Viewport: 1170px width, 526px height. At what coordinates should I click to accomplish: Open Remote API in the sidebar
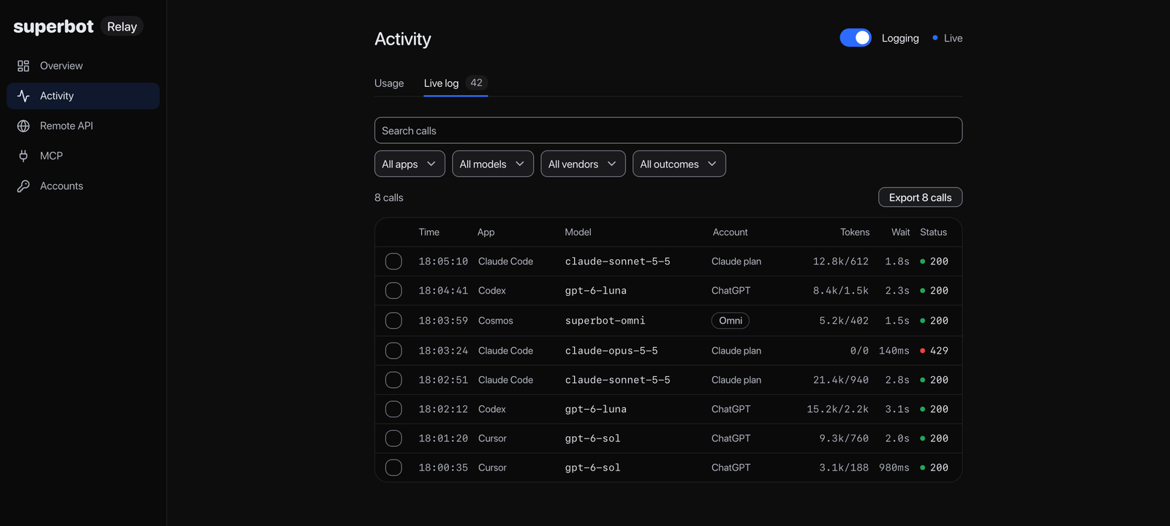[83, 126]
